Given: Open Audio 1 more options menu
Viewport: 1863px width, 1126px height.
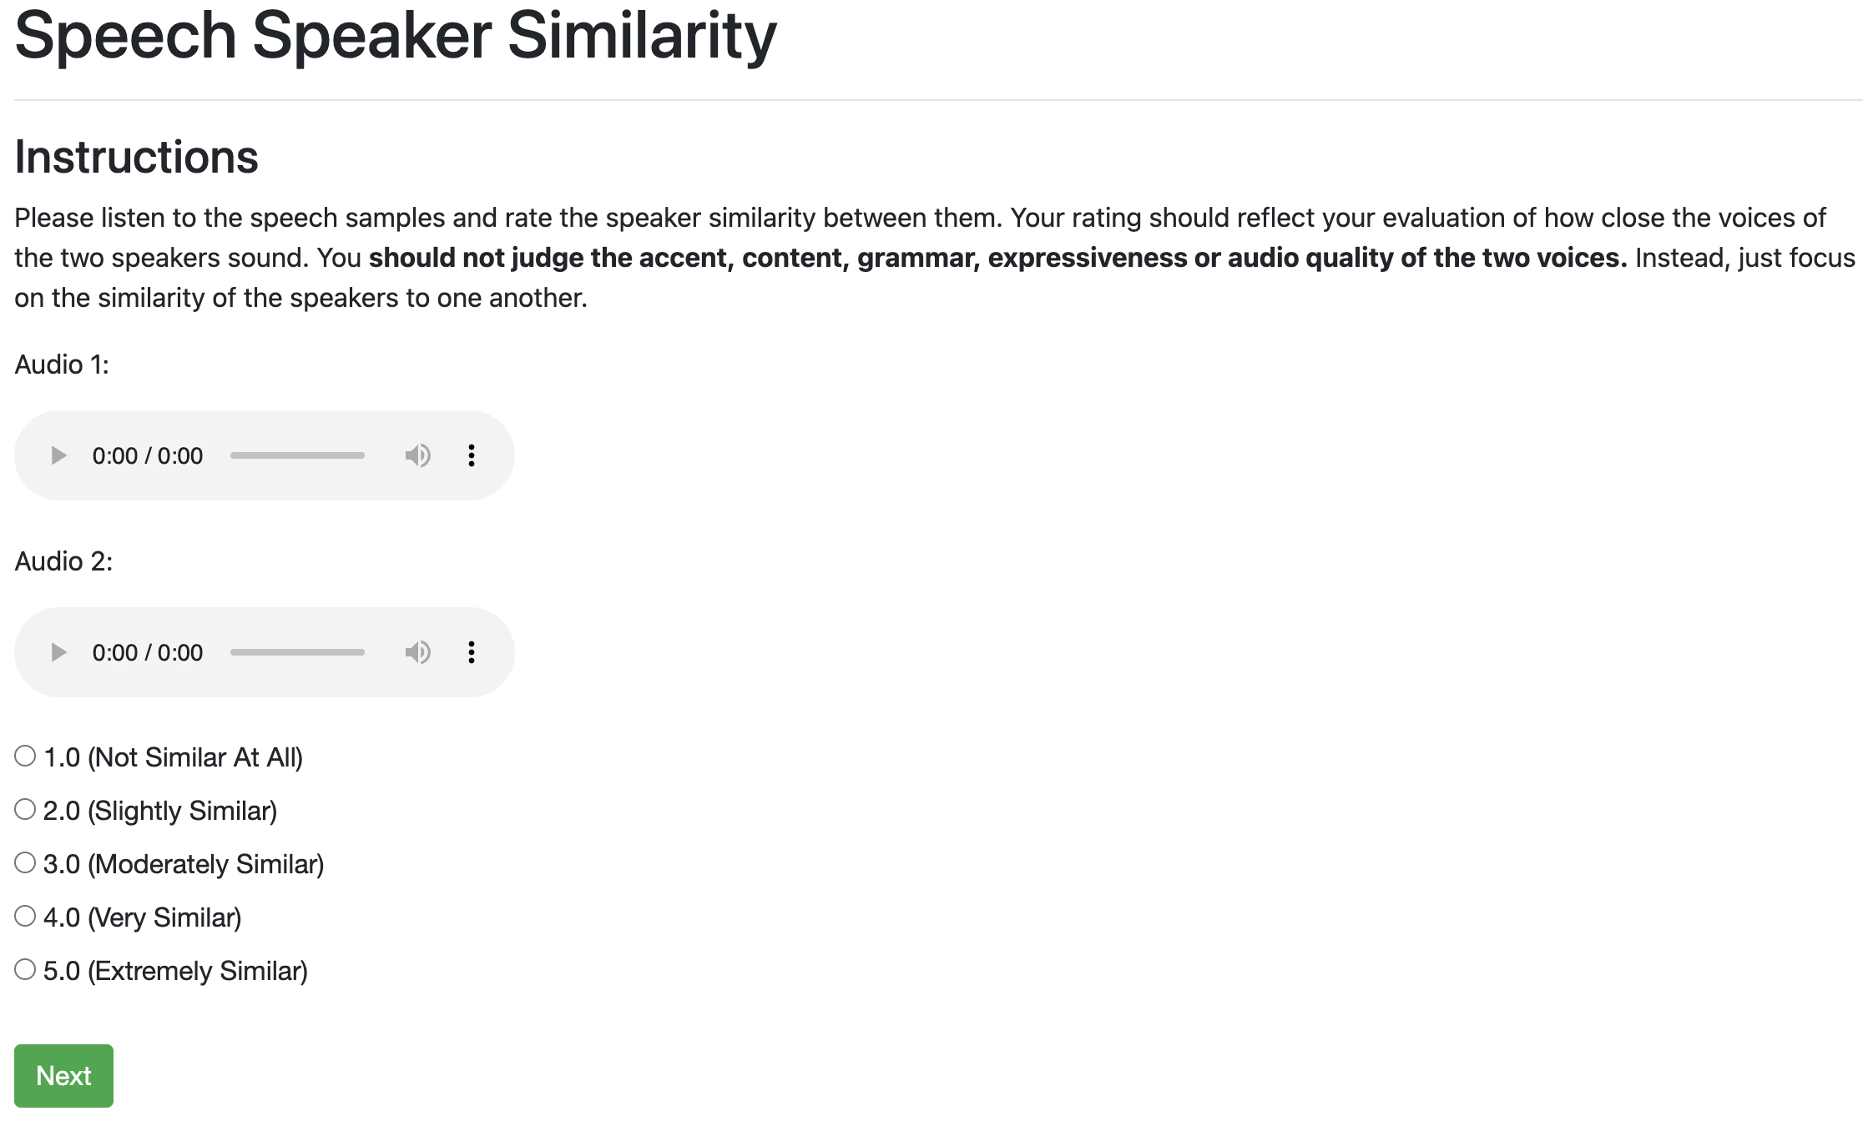Looking at the screenshot, I should [472, 455].
